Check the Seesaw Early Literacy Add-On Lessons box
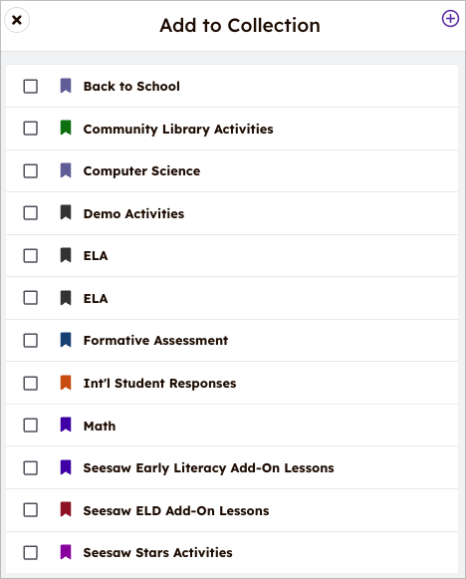466x579 pixels. pos(30,467)
